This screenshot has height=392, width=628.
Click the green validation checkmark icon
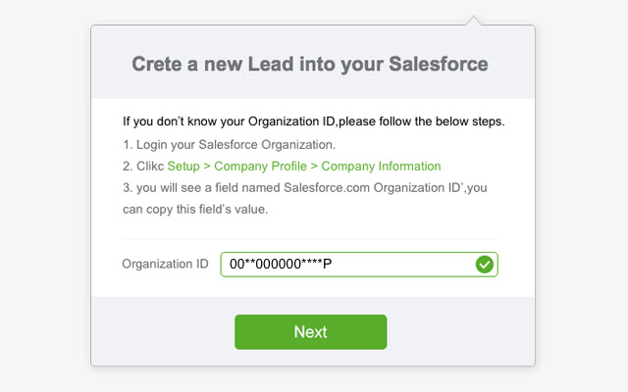pyautogui.click(x=483, y=265)
